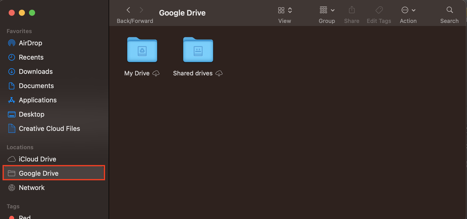Click the Forward arrow in toolbar
The width and height of the screenshot is (467, 219).
pyautogui.click(x=141, y=10)
